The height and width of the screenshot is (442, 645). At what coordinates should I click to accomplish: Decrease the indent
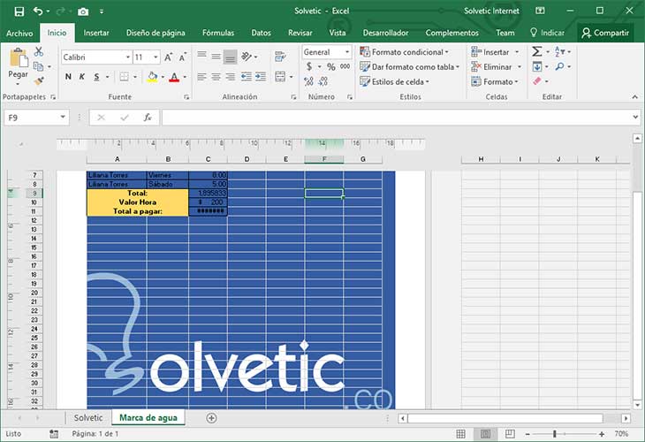coord(246,77)
